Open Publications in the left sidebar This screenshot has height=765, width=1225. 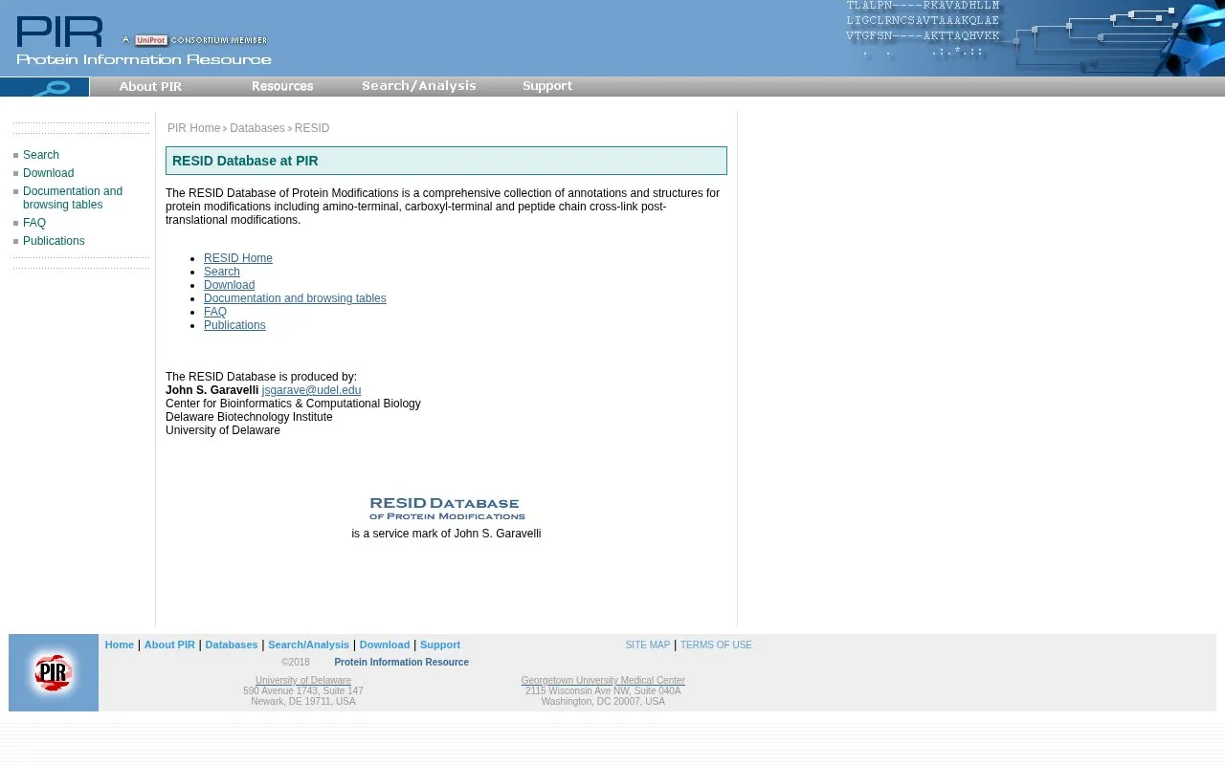pos(54,241)
